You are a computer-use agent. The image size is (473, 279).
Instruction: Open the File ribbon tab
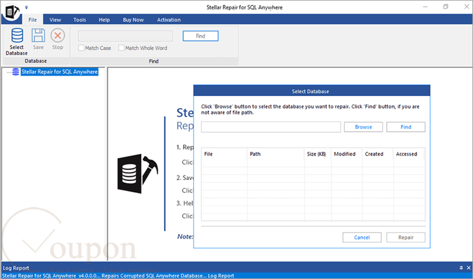pos(32,20)
